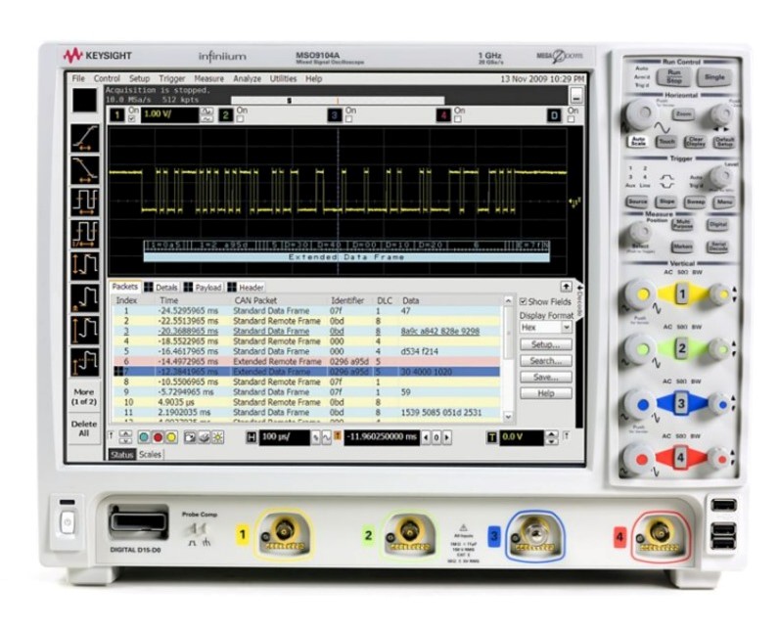Click the green run circle in bottom toolbar
This screenshot has width=779, height=631.
coord(144,436)
